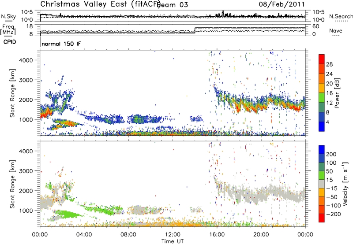Click the left '10^5' tick on the noise axis
Image resolution: width=353 pixels, height=244 pixels.
pyautogui.click(x=27, y=12)
